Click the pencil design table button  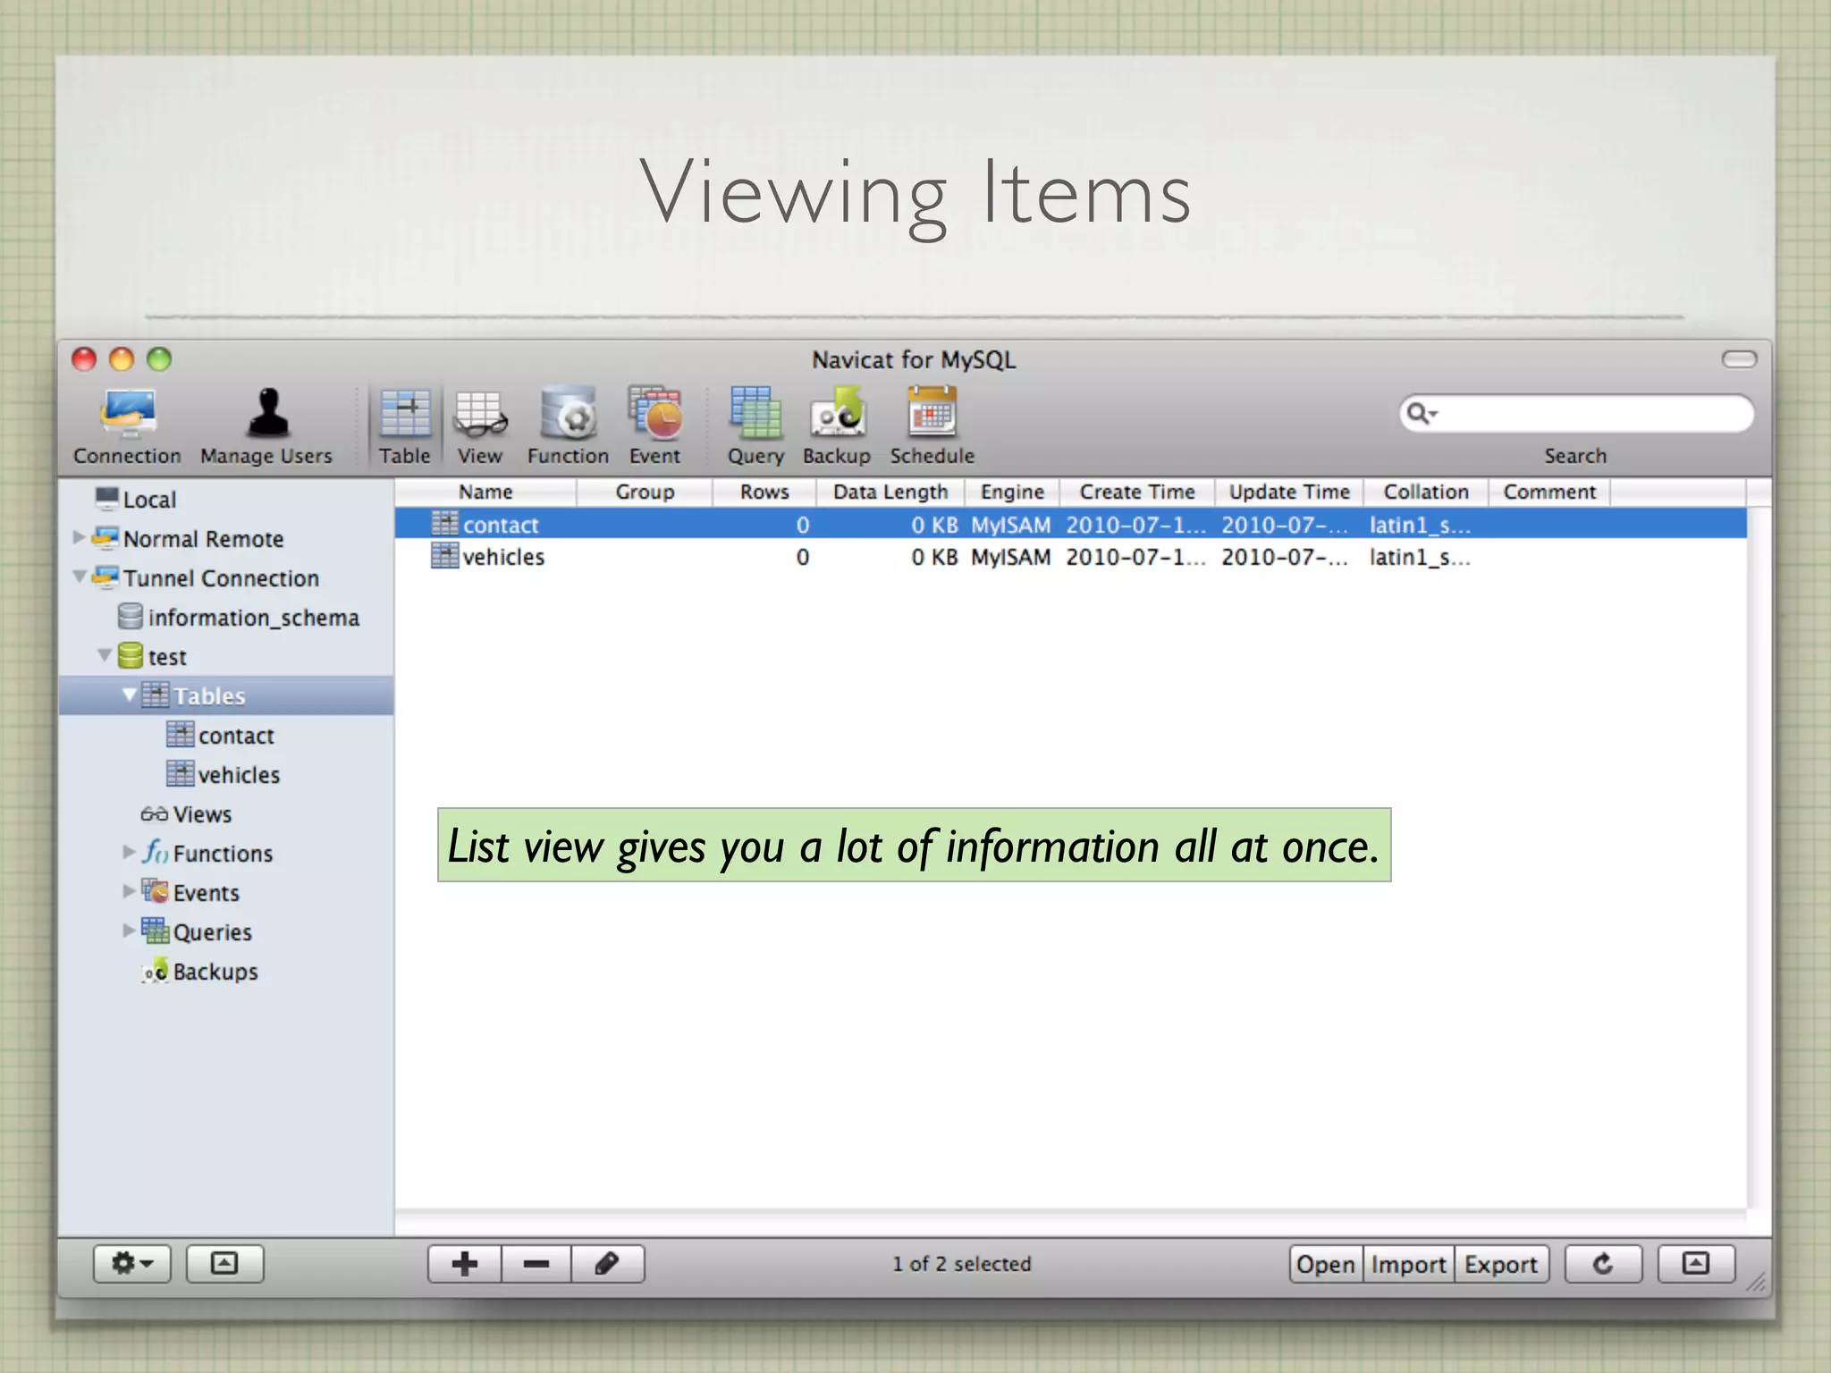point(608,1263)
